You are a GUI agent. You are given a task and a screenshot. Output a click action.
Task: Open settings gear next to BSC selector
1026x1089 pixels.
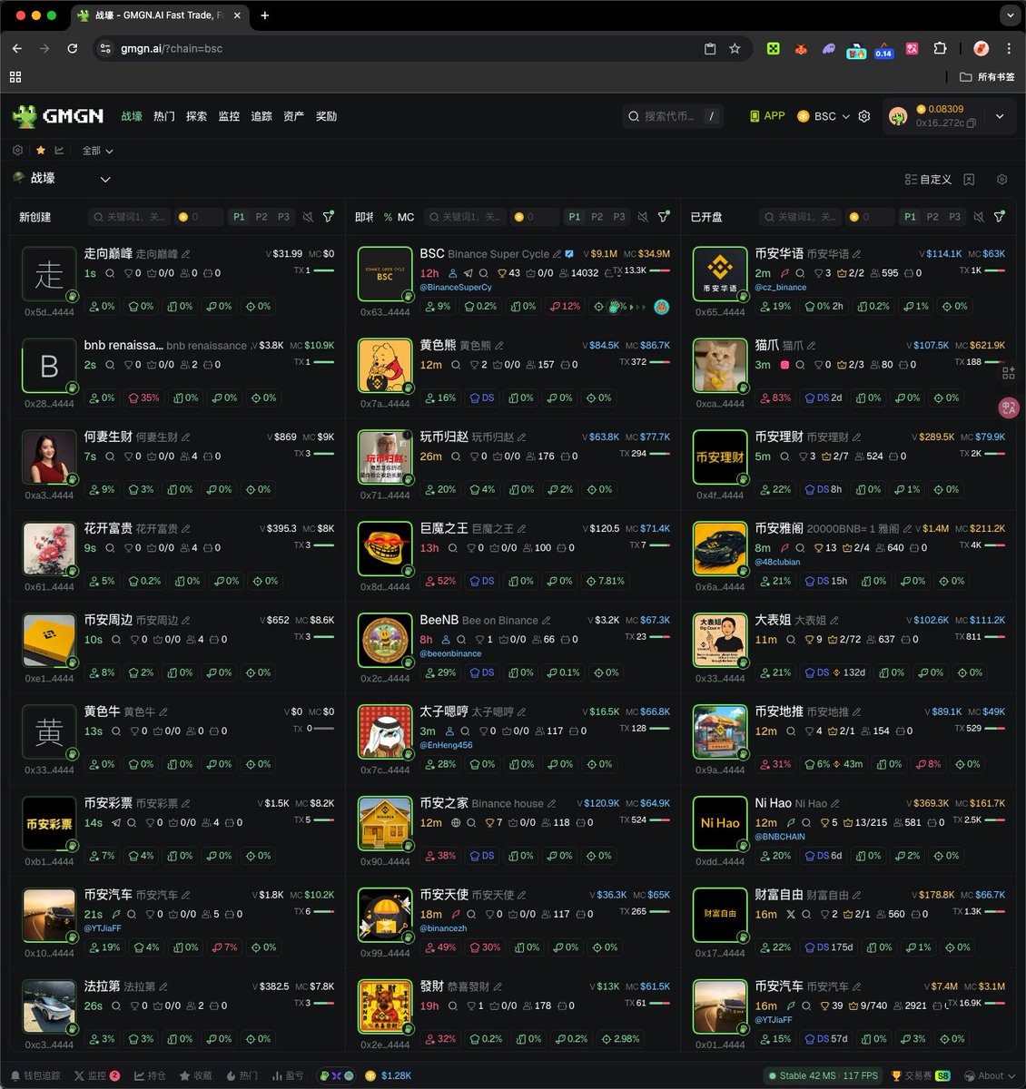pyautogui.click(x=864, y=116)
